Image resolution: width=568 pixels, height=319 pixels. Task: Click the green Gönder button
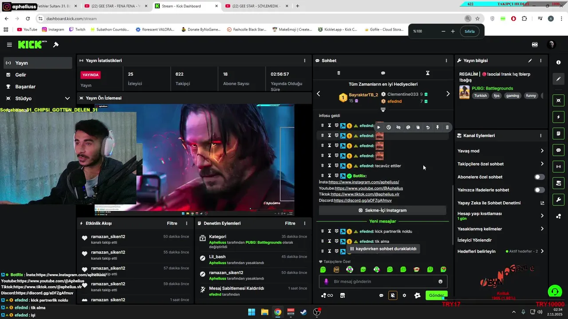click(x=436, y=296)
